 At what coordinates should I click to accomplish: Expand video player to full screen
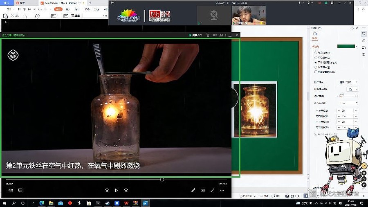coord(212,190)
